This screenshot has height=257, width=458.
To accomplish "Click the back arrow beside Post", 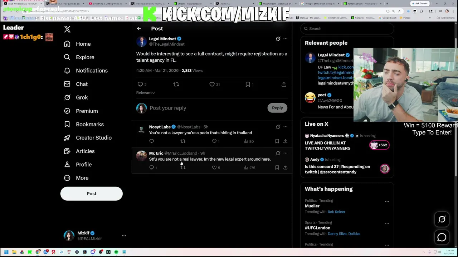I will click(139, 29).
